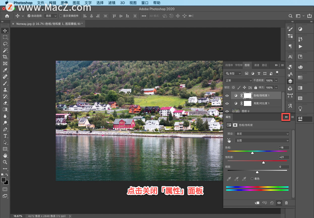The height and width of the screenshot is (218, 314).
Task: Open the 文件 menu
Action: 41,3
